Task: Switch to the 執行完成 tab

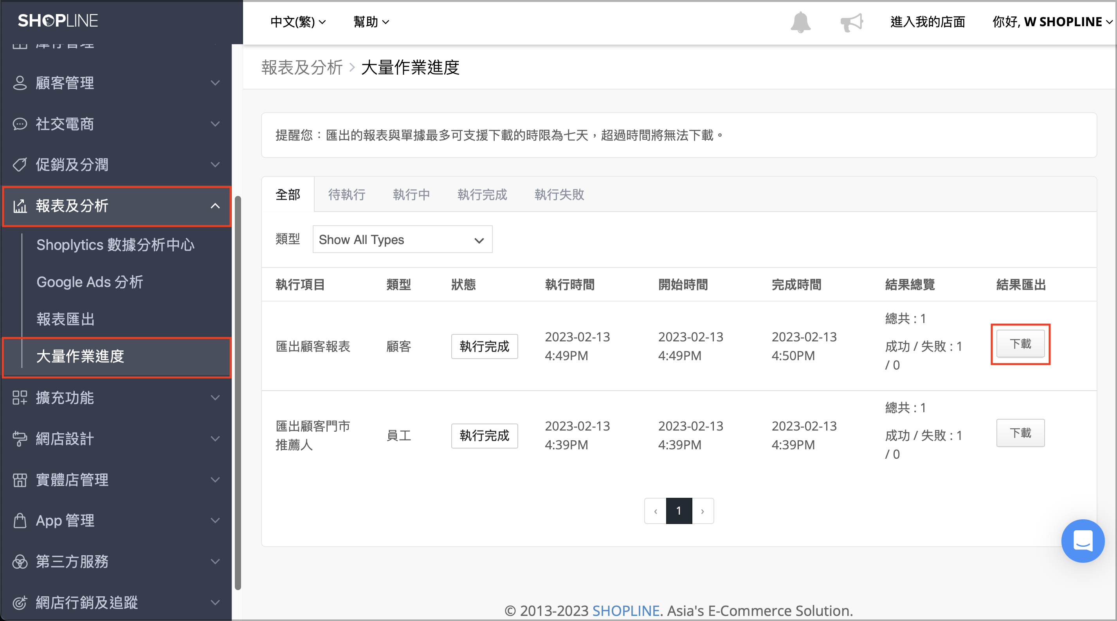Action: (x=482, y=195)
